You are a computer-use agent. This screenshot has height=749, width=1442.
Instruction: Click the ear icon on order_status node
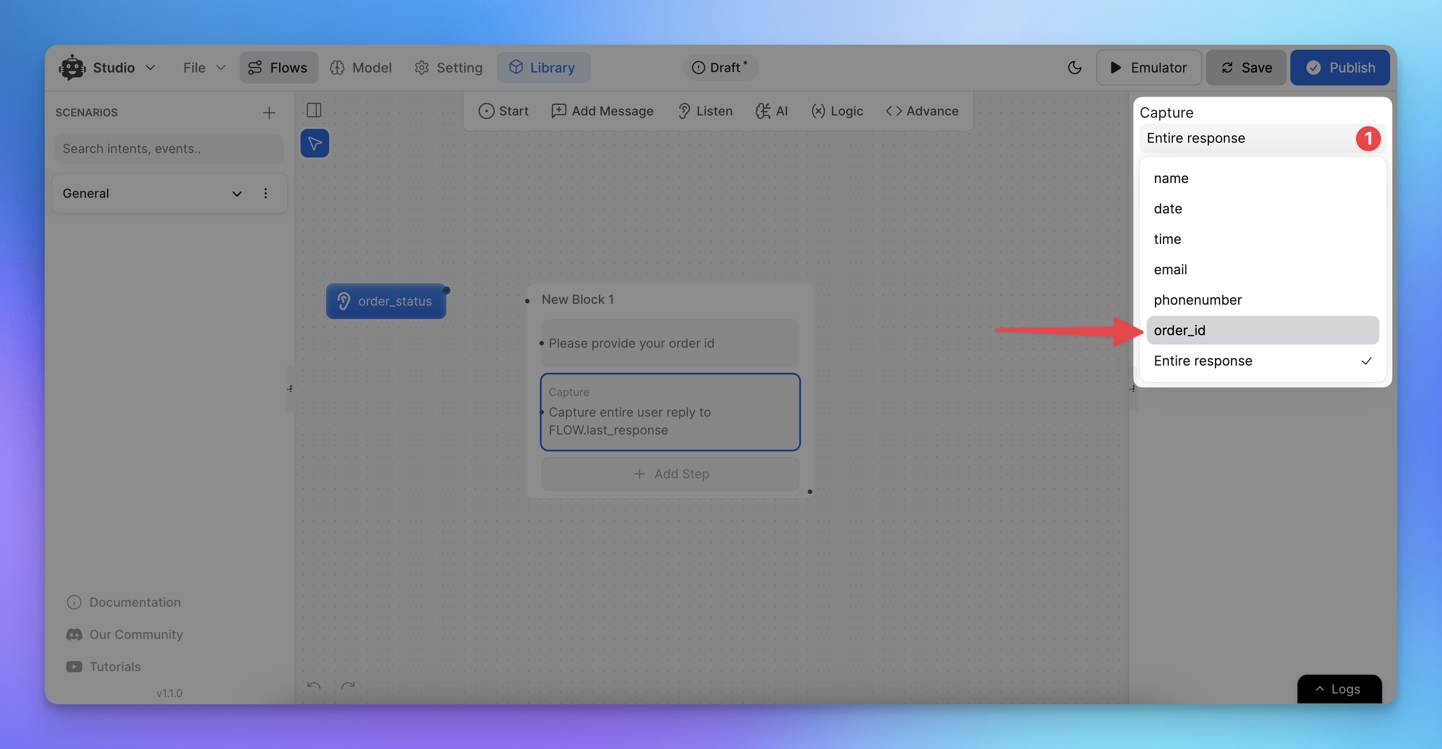pyautogui.click(x=344, y=301)
